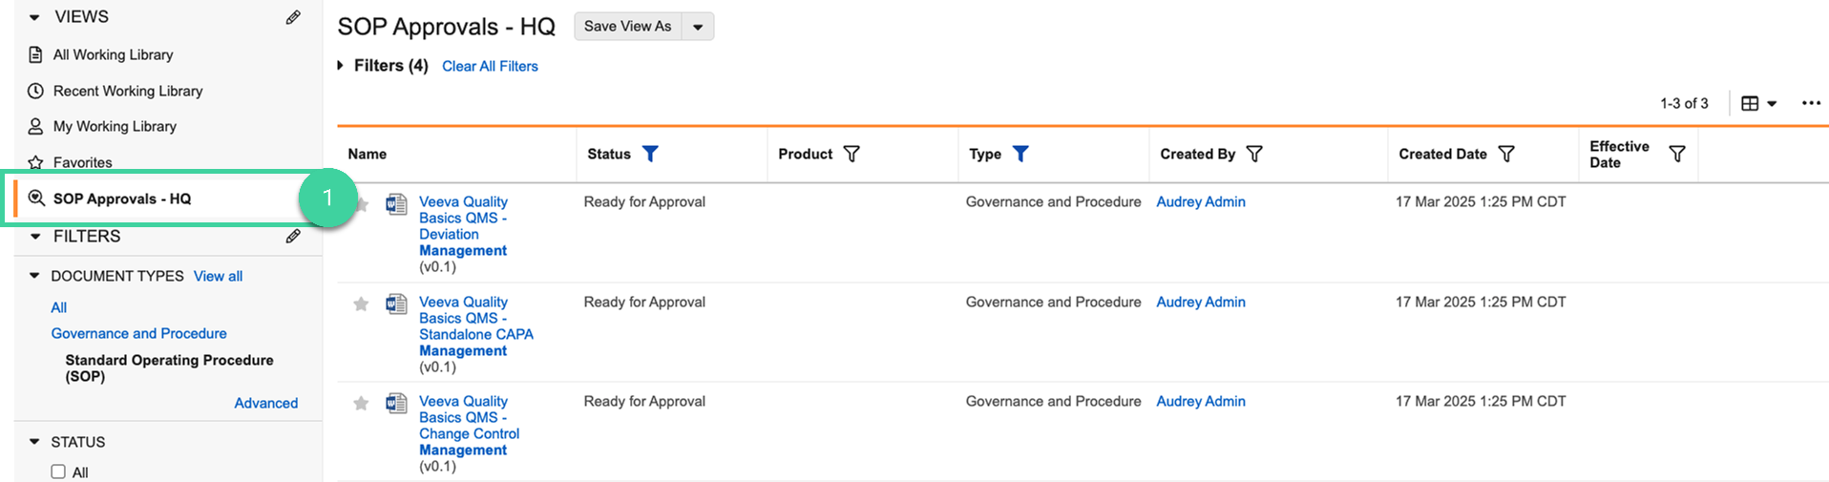
Task: Click the Type column filter icon
Action: [1020, 154]
